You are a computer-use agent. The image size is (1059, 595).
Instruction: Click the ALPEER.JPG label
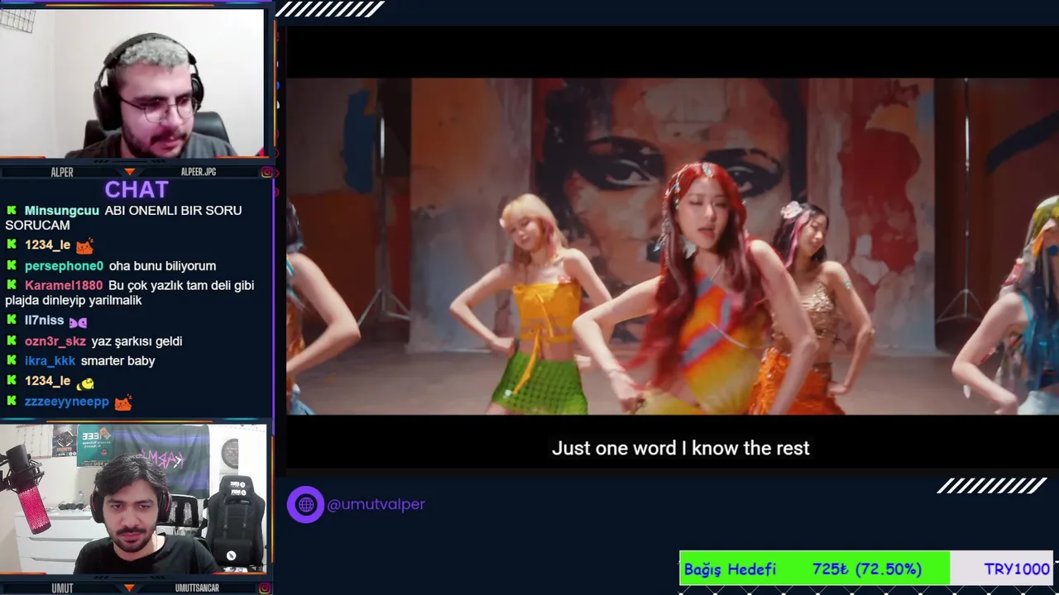(x=199, y=172)
